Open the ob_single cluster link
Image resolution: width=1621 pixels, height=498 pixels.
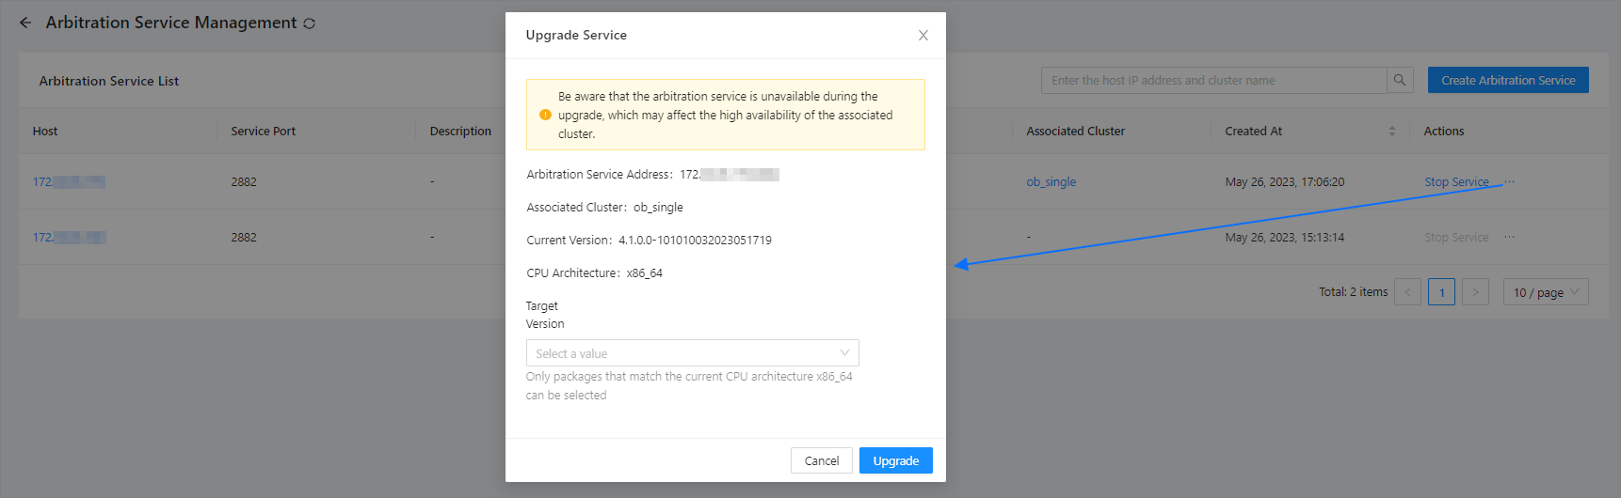[x=1051, y=182]
